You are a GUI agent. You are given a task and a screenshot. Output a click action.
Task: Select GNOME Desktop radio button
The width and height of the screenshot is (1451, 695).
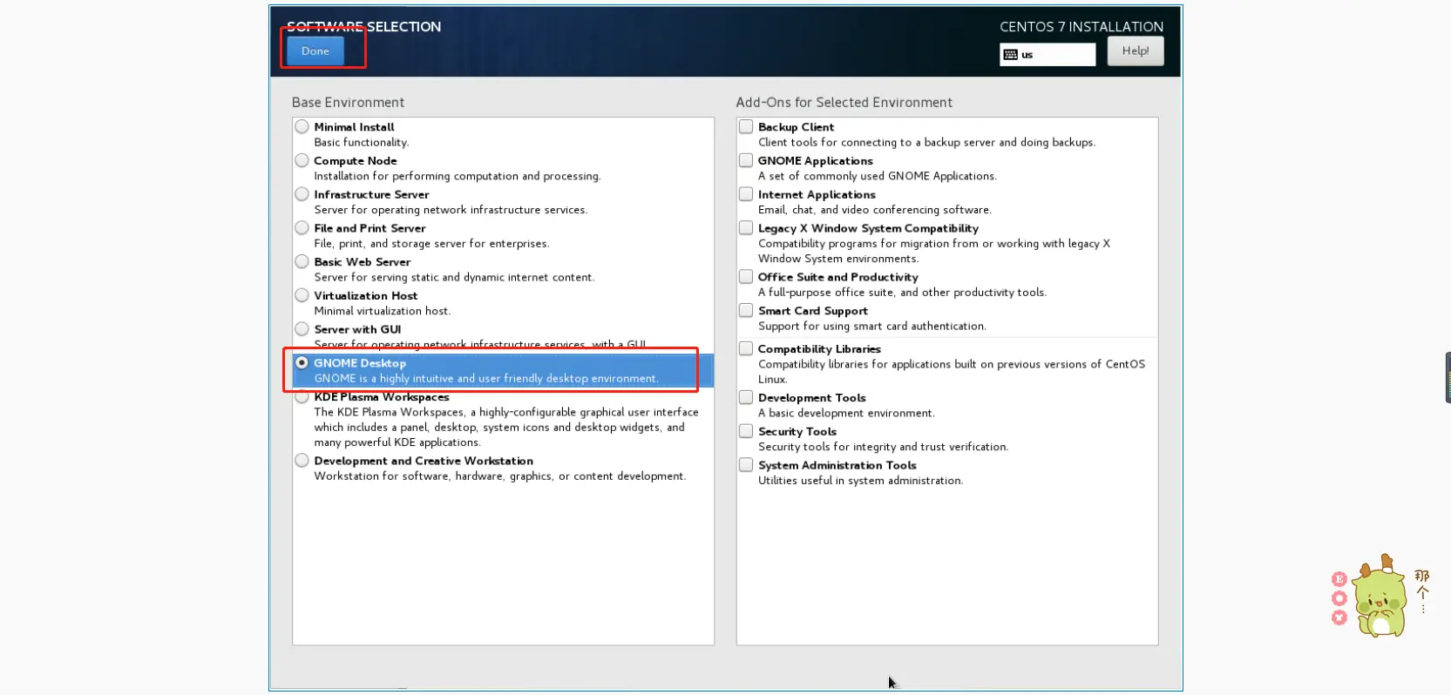302,362
